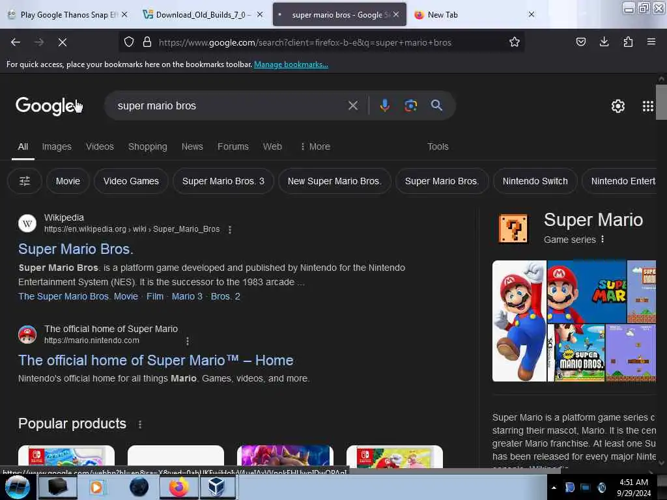This screenshot has height=500, width=667.
Task: Open the Super Mario Bros. Wikipedia result
Action: (x=76, y=249)
